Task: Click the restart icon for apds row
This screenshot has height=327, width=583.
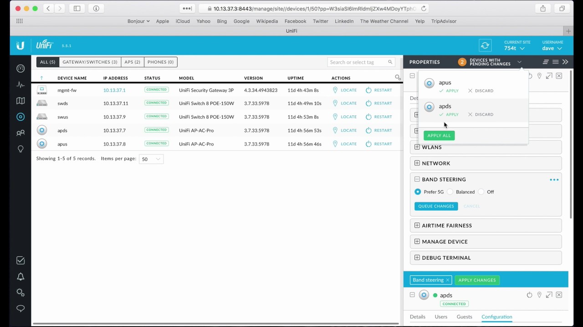Action: click(368, 130)
